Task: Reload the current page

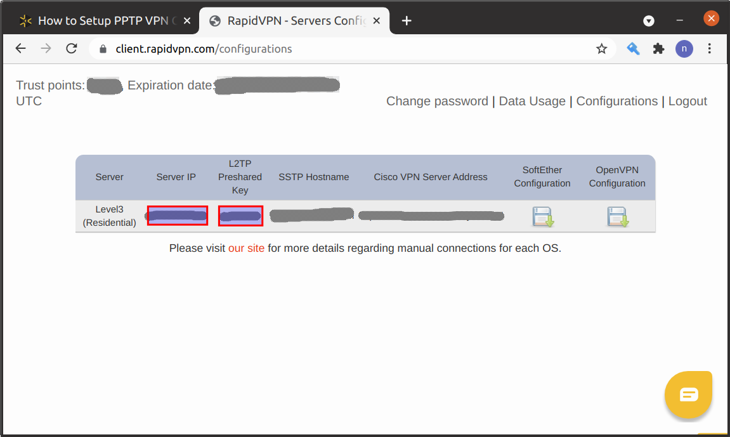Action: click(71, 48)
